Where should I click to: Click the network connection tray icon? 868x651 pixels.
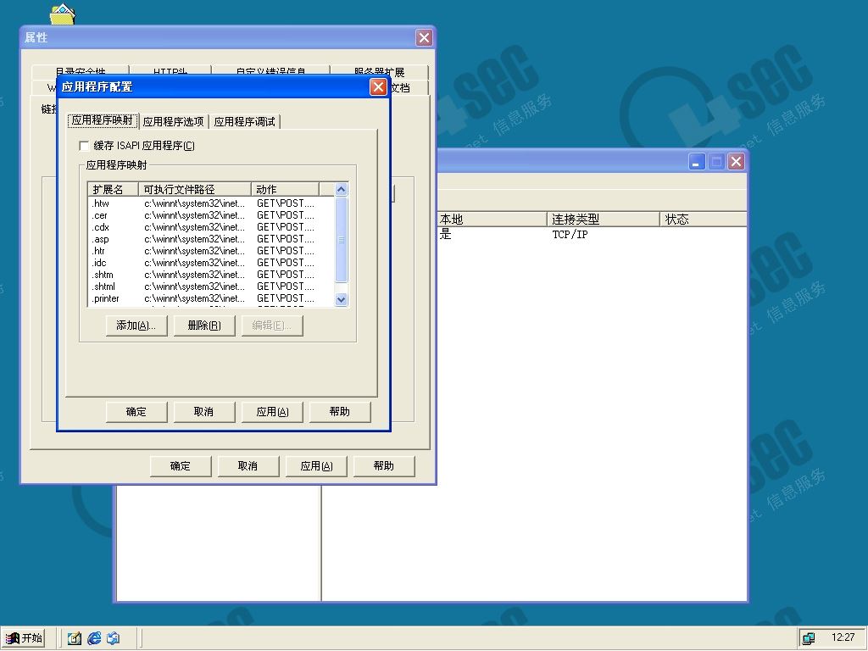pyautogui.click(x=809, y=638)
